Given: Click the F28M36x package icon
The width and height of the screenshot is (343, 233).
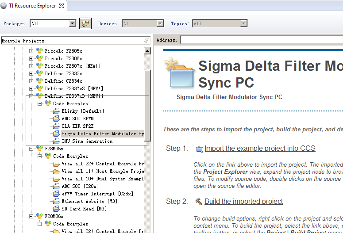Looking at the screenshot, I should pos(39,216).
